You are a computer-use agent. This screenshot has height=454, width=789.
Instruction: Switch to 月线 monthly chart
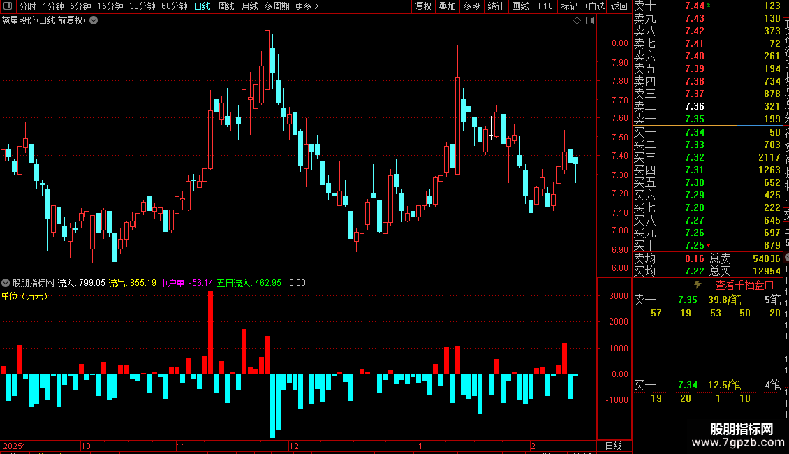[249, 6]
